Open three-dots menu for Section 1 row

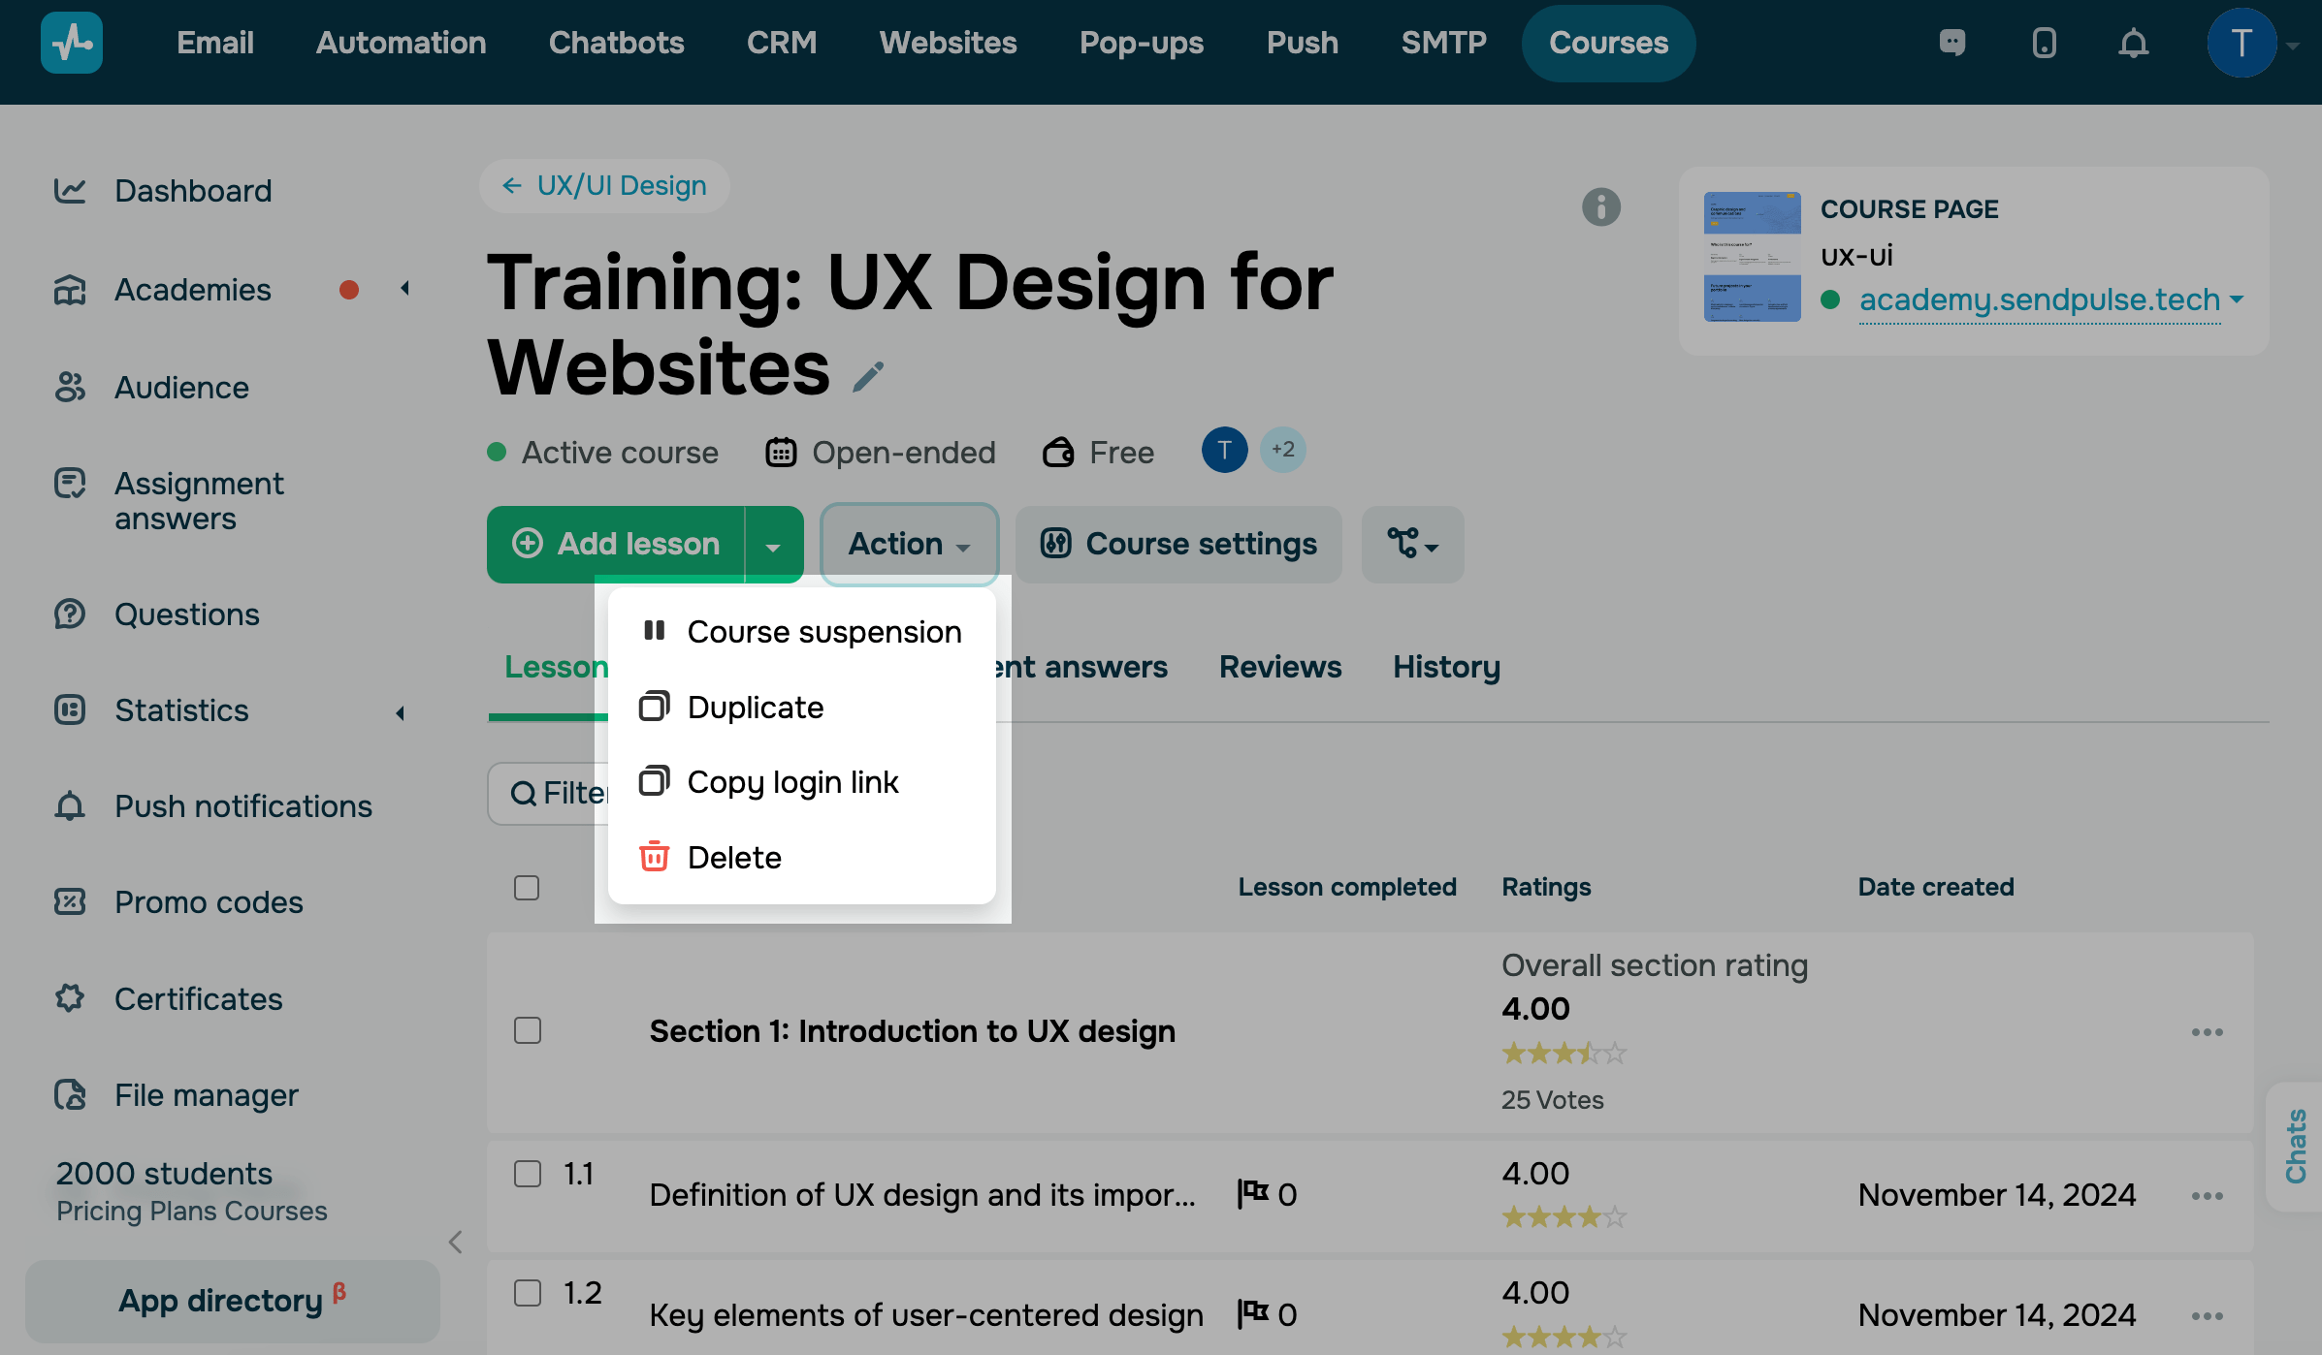(2207, 1032)
